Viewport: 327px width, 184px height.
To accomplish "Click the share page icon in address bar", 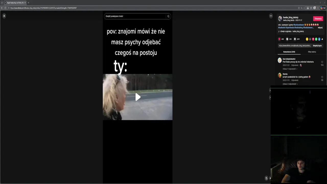I will click(x=299, y=8).
